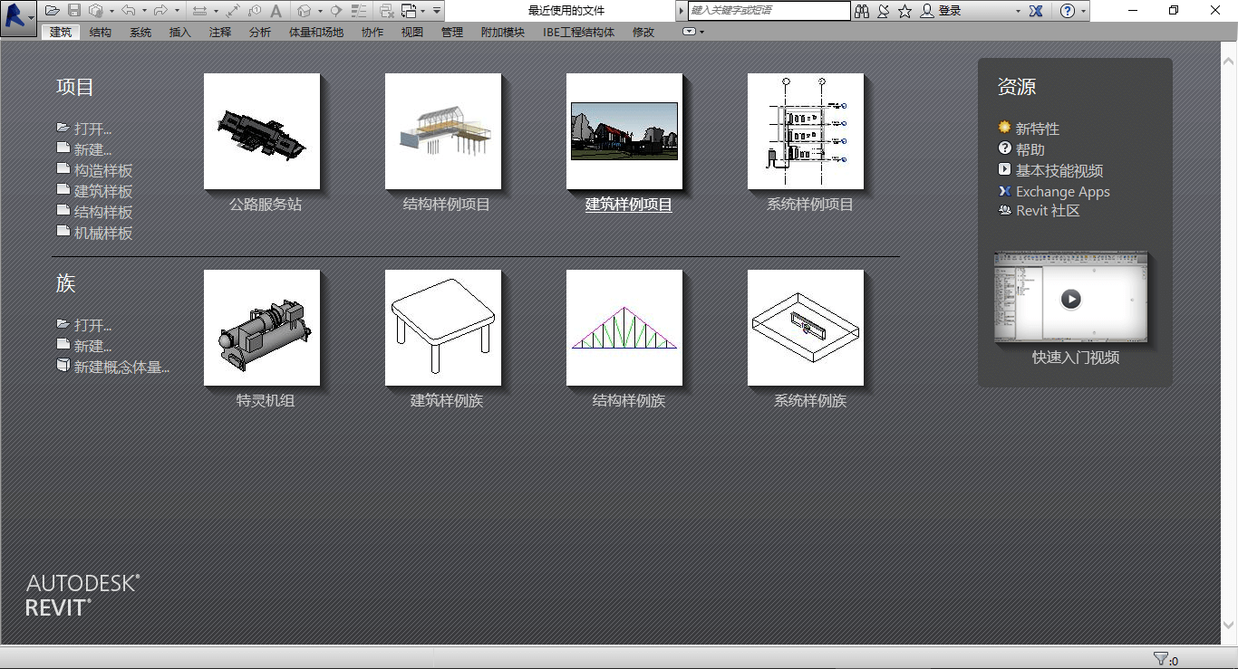
Task: Expand the Measure tool dropdown arrow
Action: pos(216,11)
